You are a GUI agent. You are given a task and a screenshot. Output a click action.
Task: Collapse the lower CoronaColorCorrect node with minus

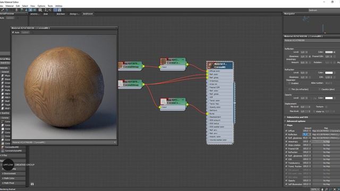pos(183,100)
